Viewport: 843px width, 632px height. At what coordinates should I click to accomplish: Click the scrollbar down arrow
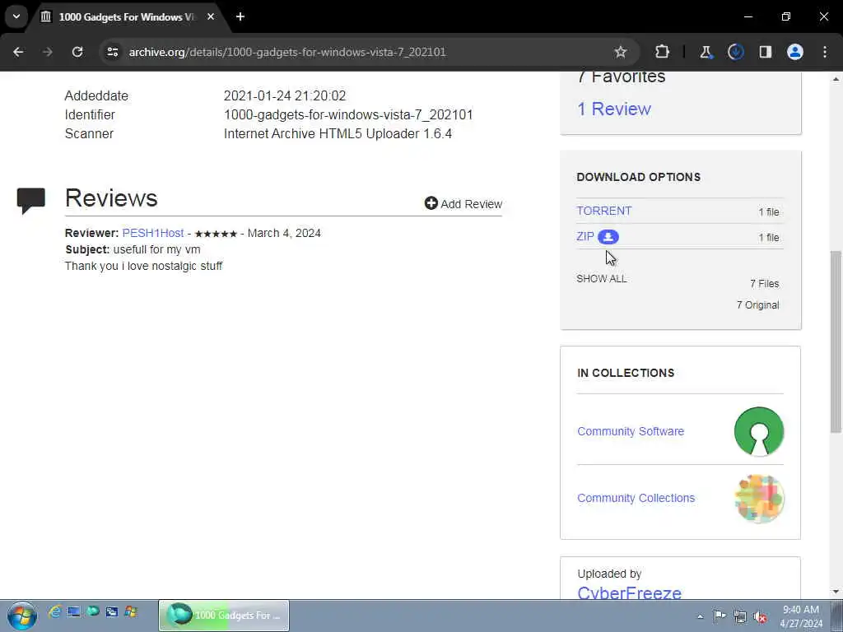[x=836, y=592]
